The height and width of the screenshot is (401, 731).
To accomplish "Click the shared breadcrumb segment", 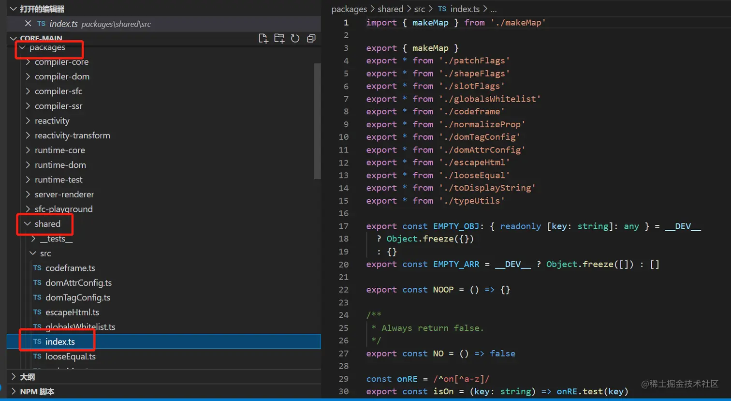I will 391,9.
